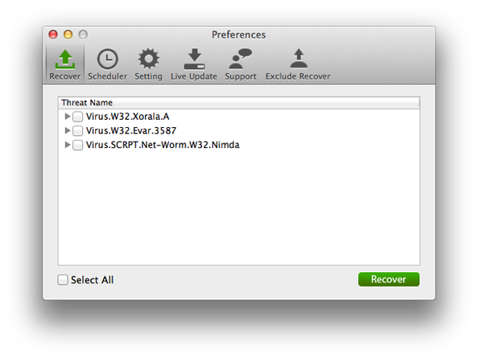This screenshot has width=478, height=359.
Task: Check the Virus.W32.Evar.3587 checkbox
Action: click(x=77, y=131)
